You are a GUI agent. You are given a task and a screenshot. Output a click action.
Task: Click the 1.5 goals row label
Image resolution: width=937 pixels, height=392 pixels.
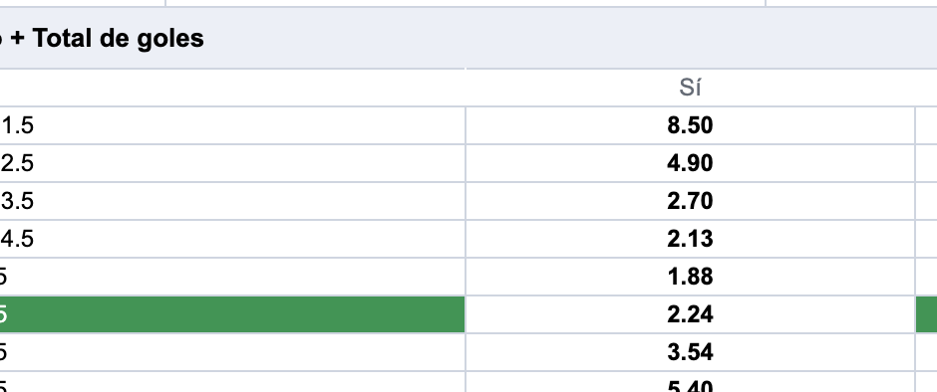pos(232,125)
